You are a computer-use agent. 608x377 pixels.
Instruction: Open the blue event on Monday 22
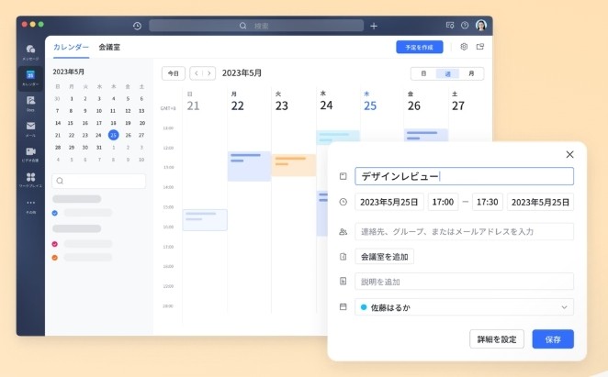[249, 166]
